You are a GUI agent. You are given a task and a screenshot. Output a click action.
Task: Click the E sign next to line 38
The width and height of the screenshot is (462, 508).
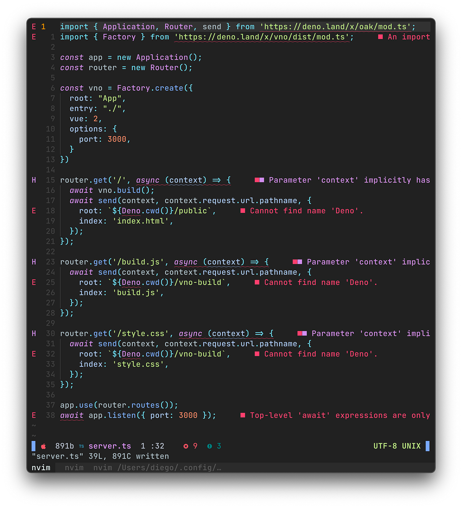click(33, 415)
